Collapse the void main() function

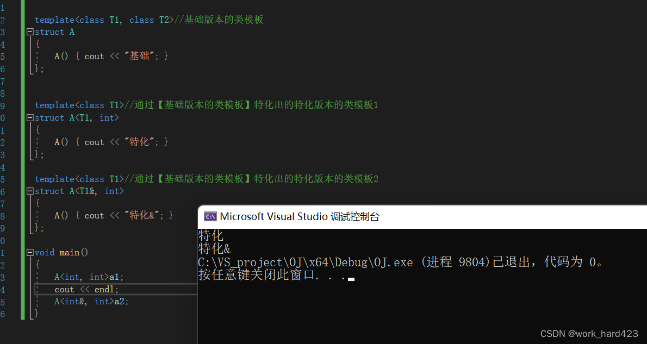pos(30,252)
